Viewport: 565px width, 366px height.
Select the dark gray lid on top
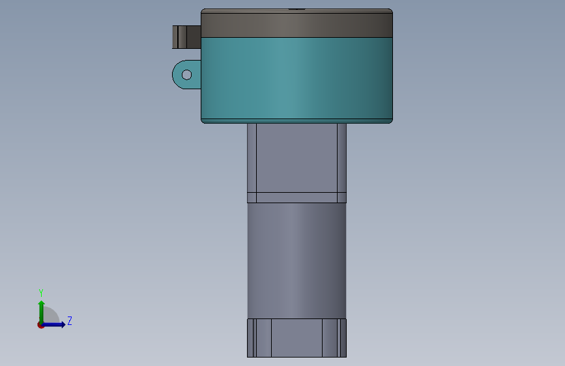pyautogui.click(x=297, y=23)
